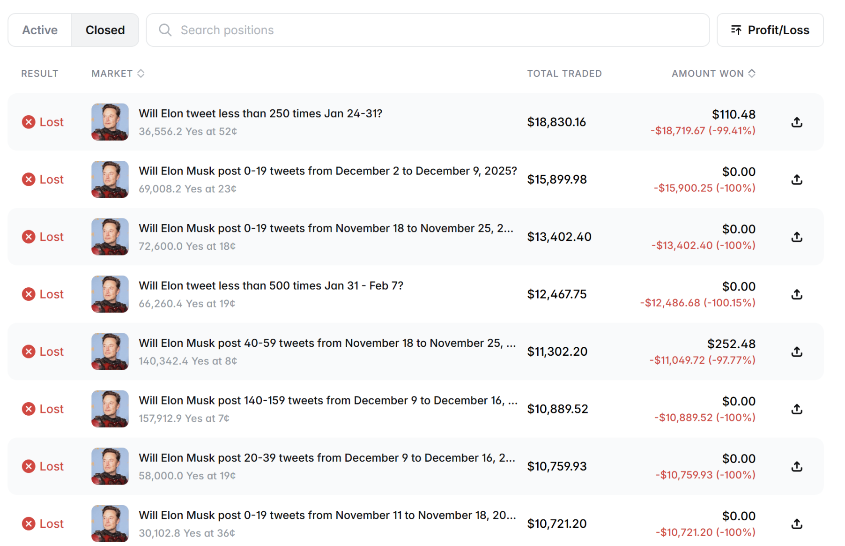Image resolution: width=845 pixels, height=546 pixels.
Task: Click share icon for 40-59 tweets market
Action: pyautogui.click(x=797, y=352)
